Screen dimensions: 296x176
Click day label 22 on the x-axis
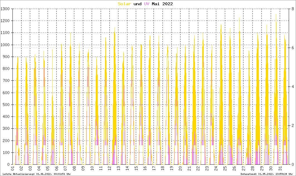198,168
